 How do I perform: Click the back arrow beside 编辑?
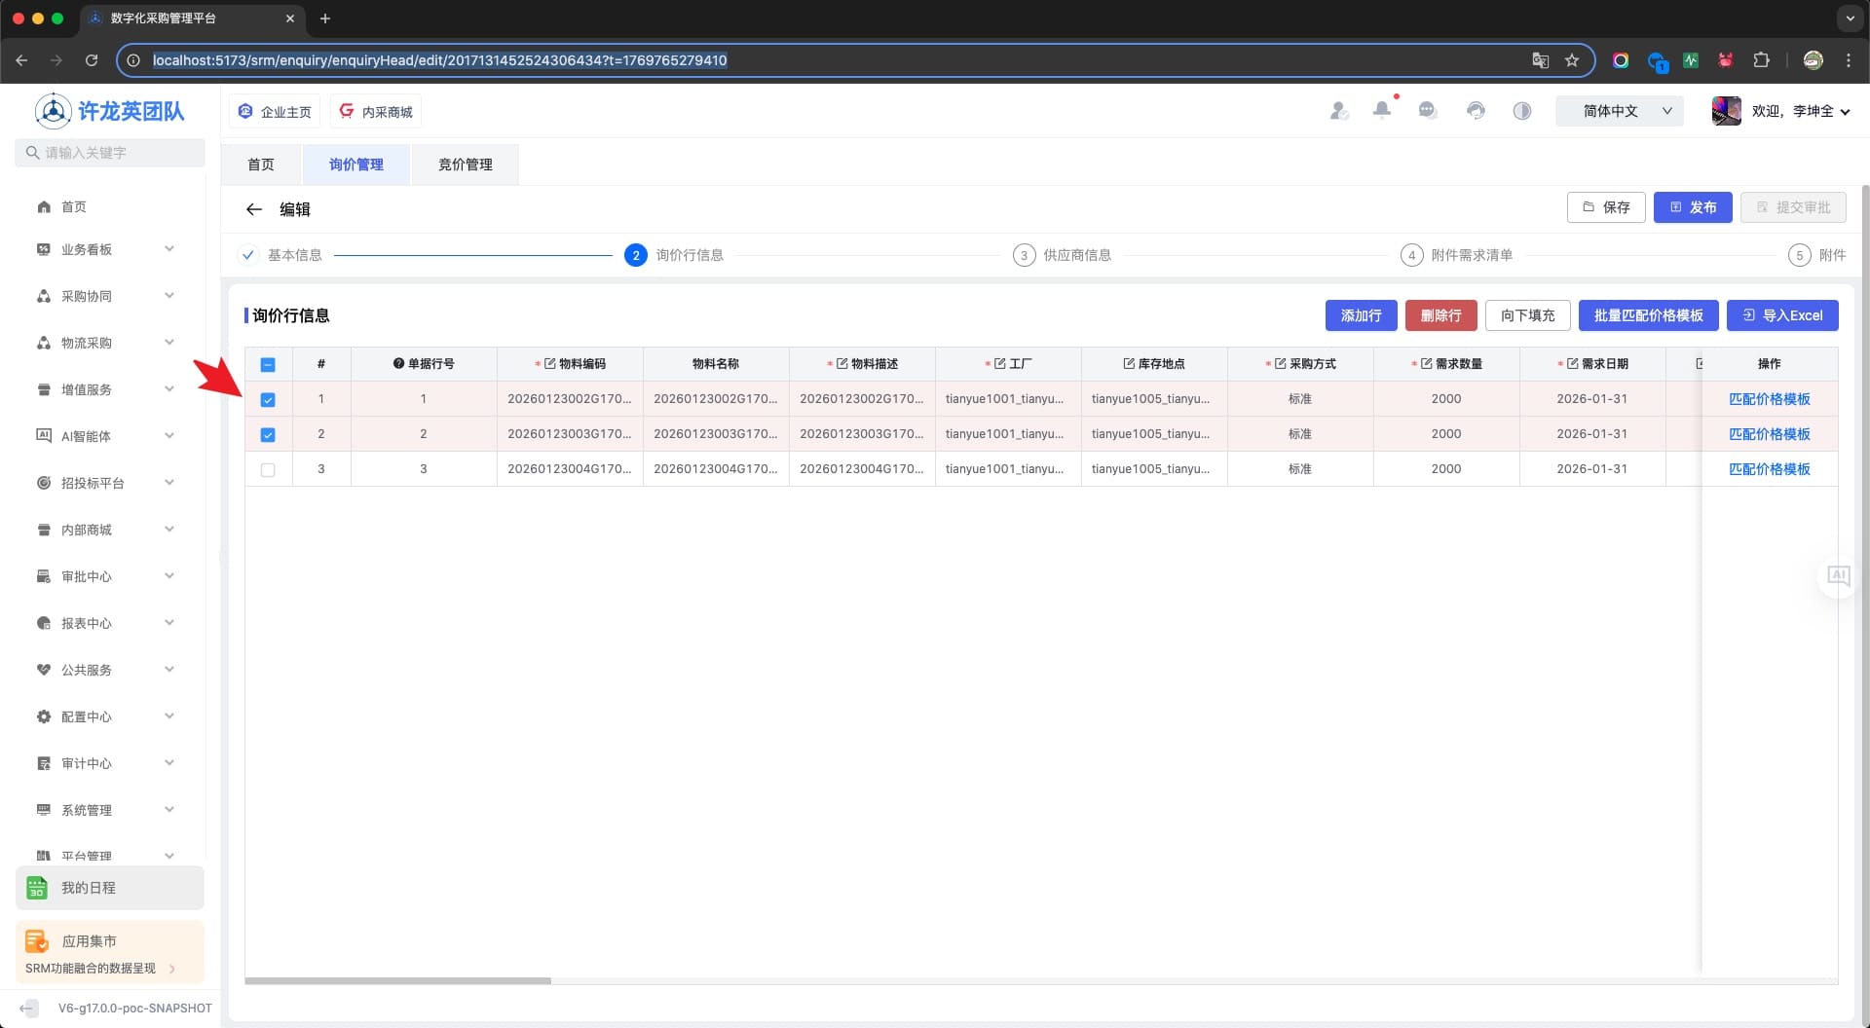[254, 209]
